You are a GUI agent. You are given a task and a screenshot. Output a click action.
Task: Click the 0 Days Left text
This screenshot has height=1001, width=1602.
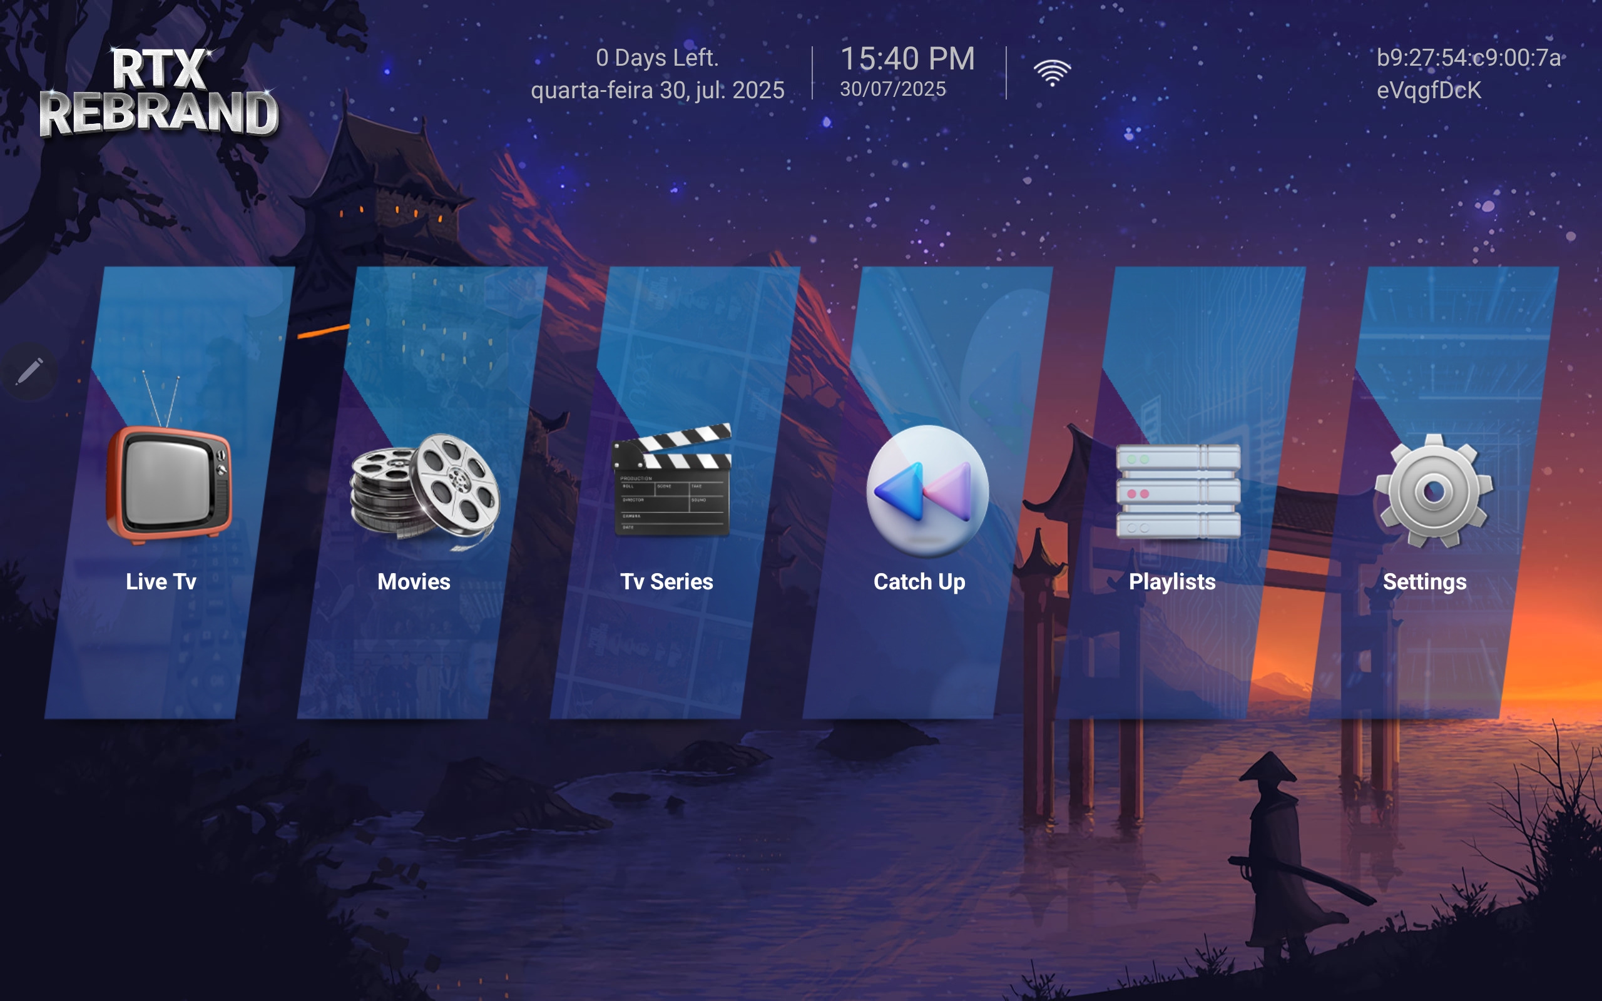click(656, 58)
